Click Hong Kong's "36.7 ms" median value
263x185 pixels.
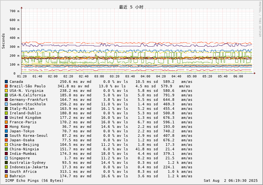pyautogui.click(x=70, y=127)
